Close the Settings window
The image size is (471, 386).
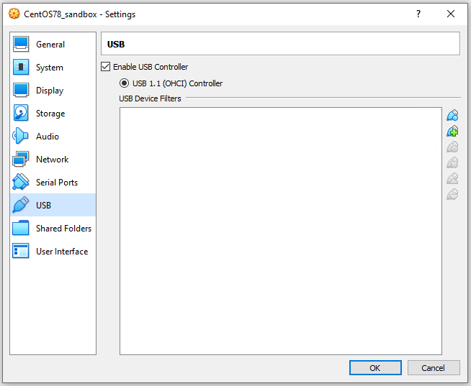click(x=451, y=14)
